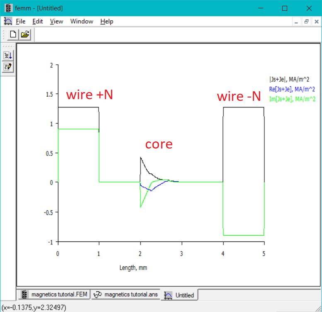
Task: Switch to magnetics tutorial.ans tab
Action: (126, 295)
